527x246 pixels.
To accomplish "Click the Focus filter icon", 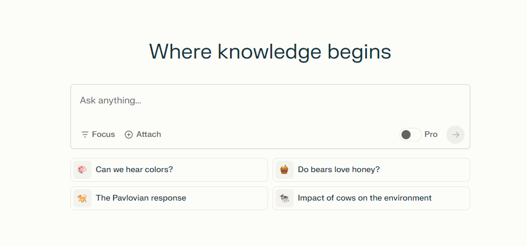I will pos(85,135).
